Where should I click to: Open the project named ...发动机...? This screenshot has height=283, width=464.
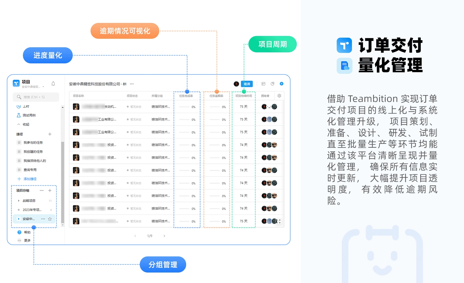click(99, 107)
